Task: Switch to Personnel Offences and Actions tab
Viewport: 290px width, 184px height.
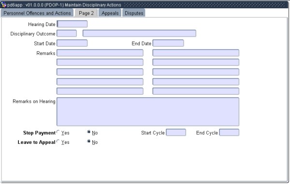Action: pyautogui.click(x=37, y=13)
